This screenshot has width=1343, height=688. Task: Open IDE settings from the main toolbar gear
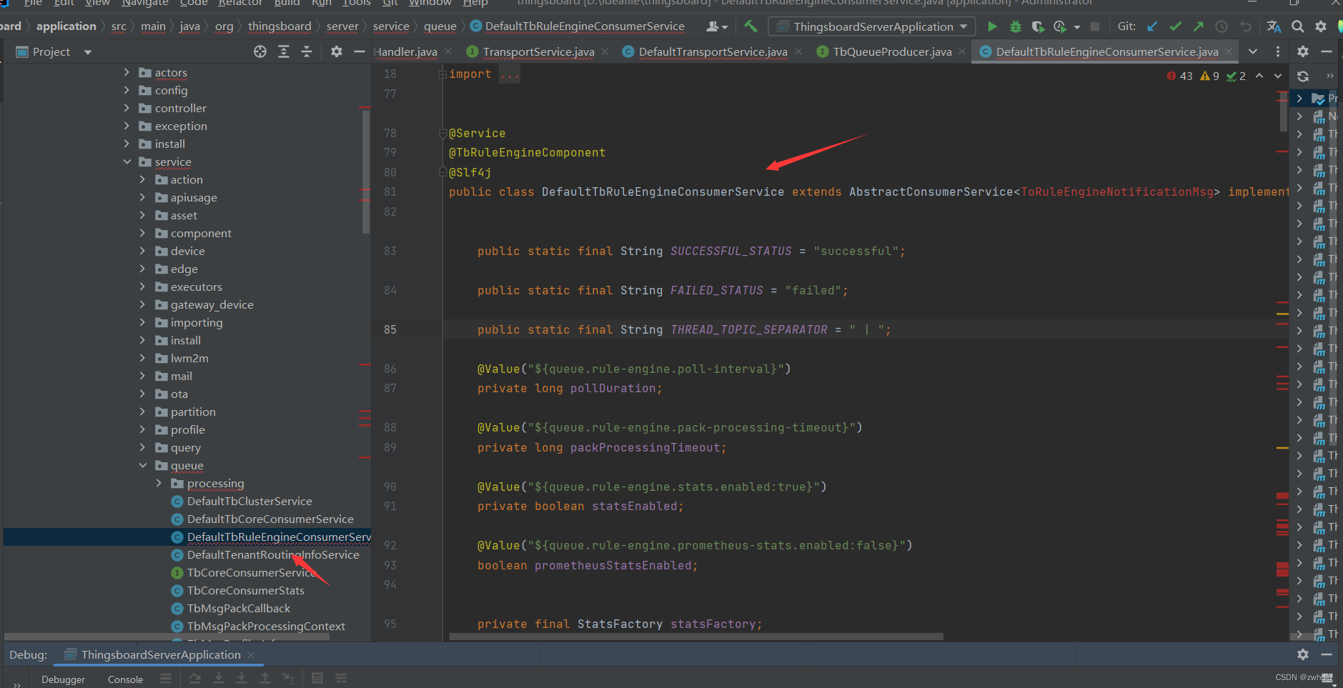pos(1321,26)
